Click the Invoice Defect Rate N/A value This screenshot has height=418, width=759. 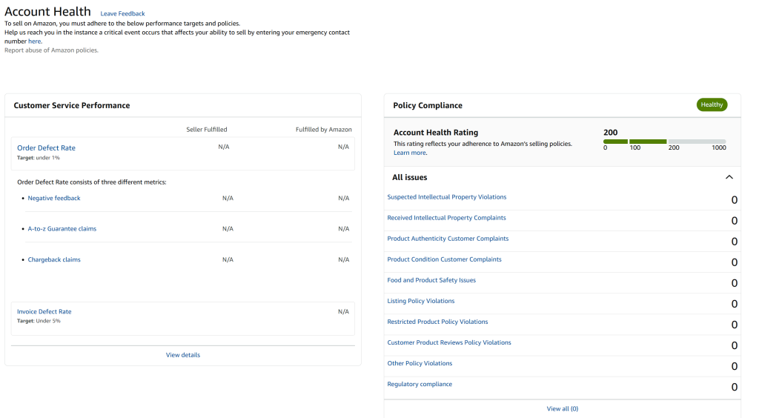[x=343, y=311]
